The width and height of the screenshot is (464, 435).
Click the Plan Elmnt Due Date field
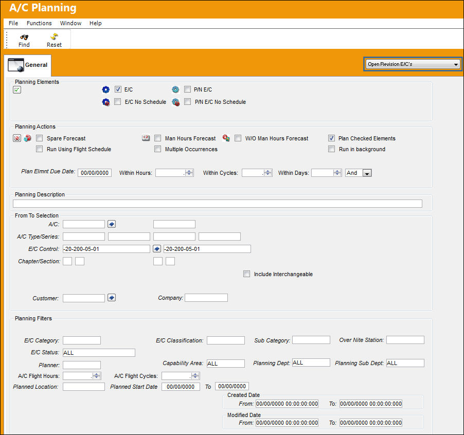point(95,173)
